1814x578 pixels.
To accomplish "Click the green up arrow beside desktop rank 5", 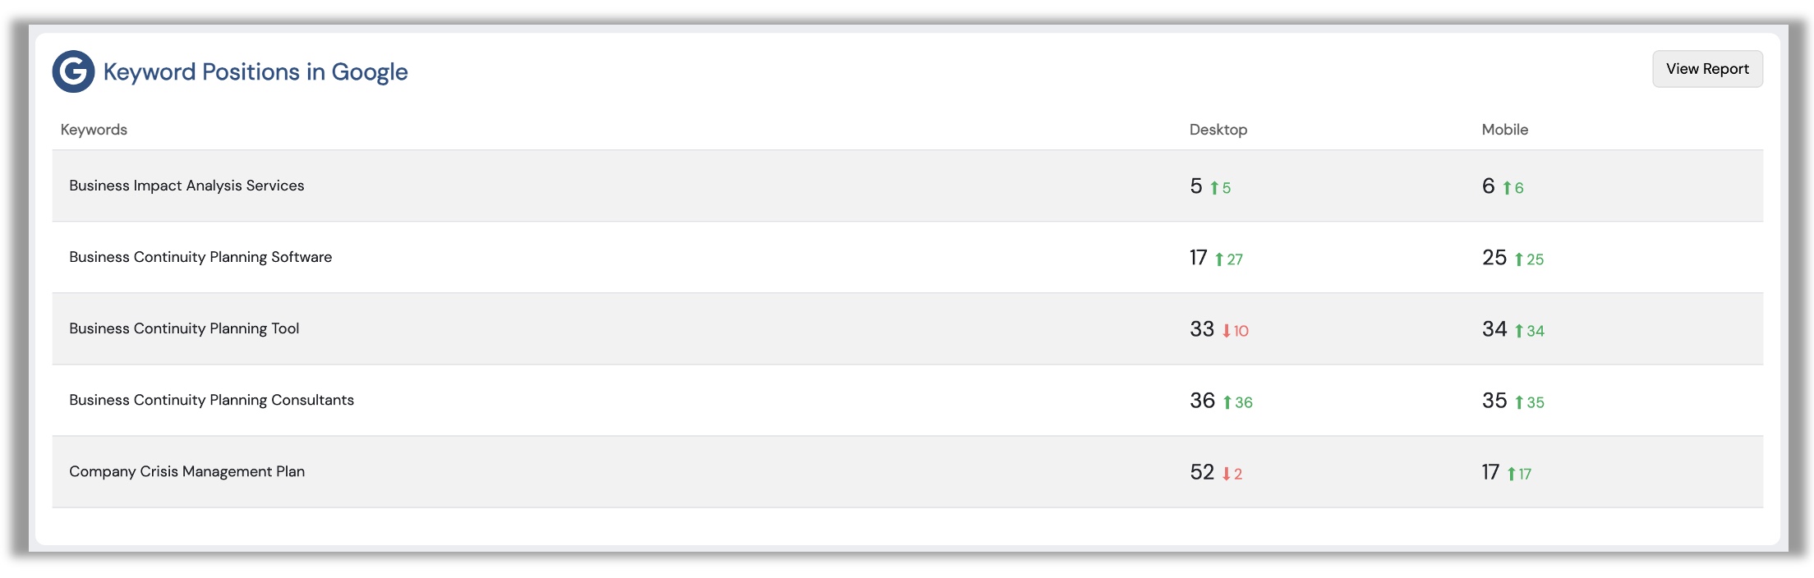I will tap(1214, 188).
